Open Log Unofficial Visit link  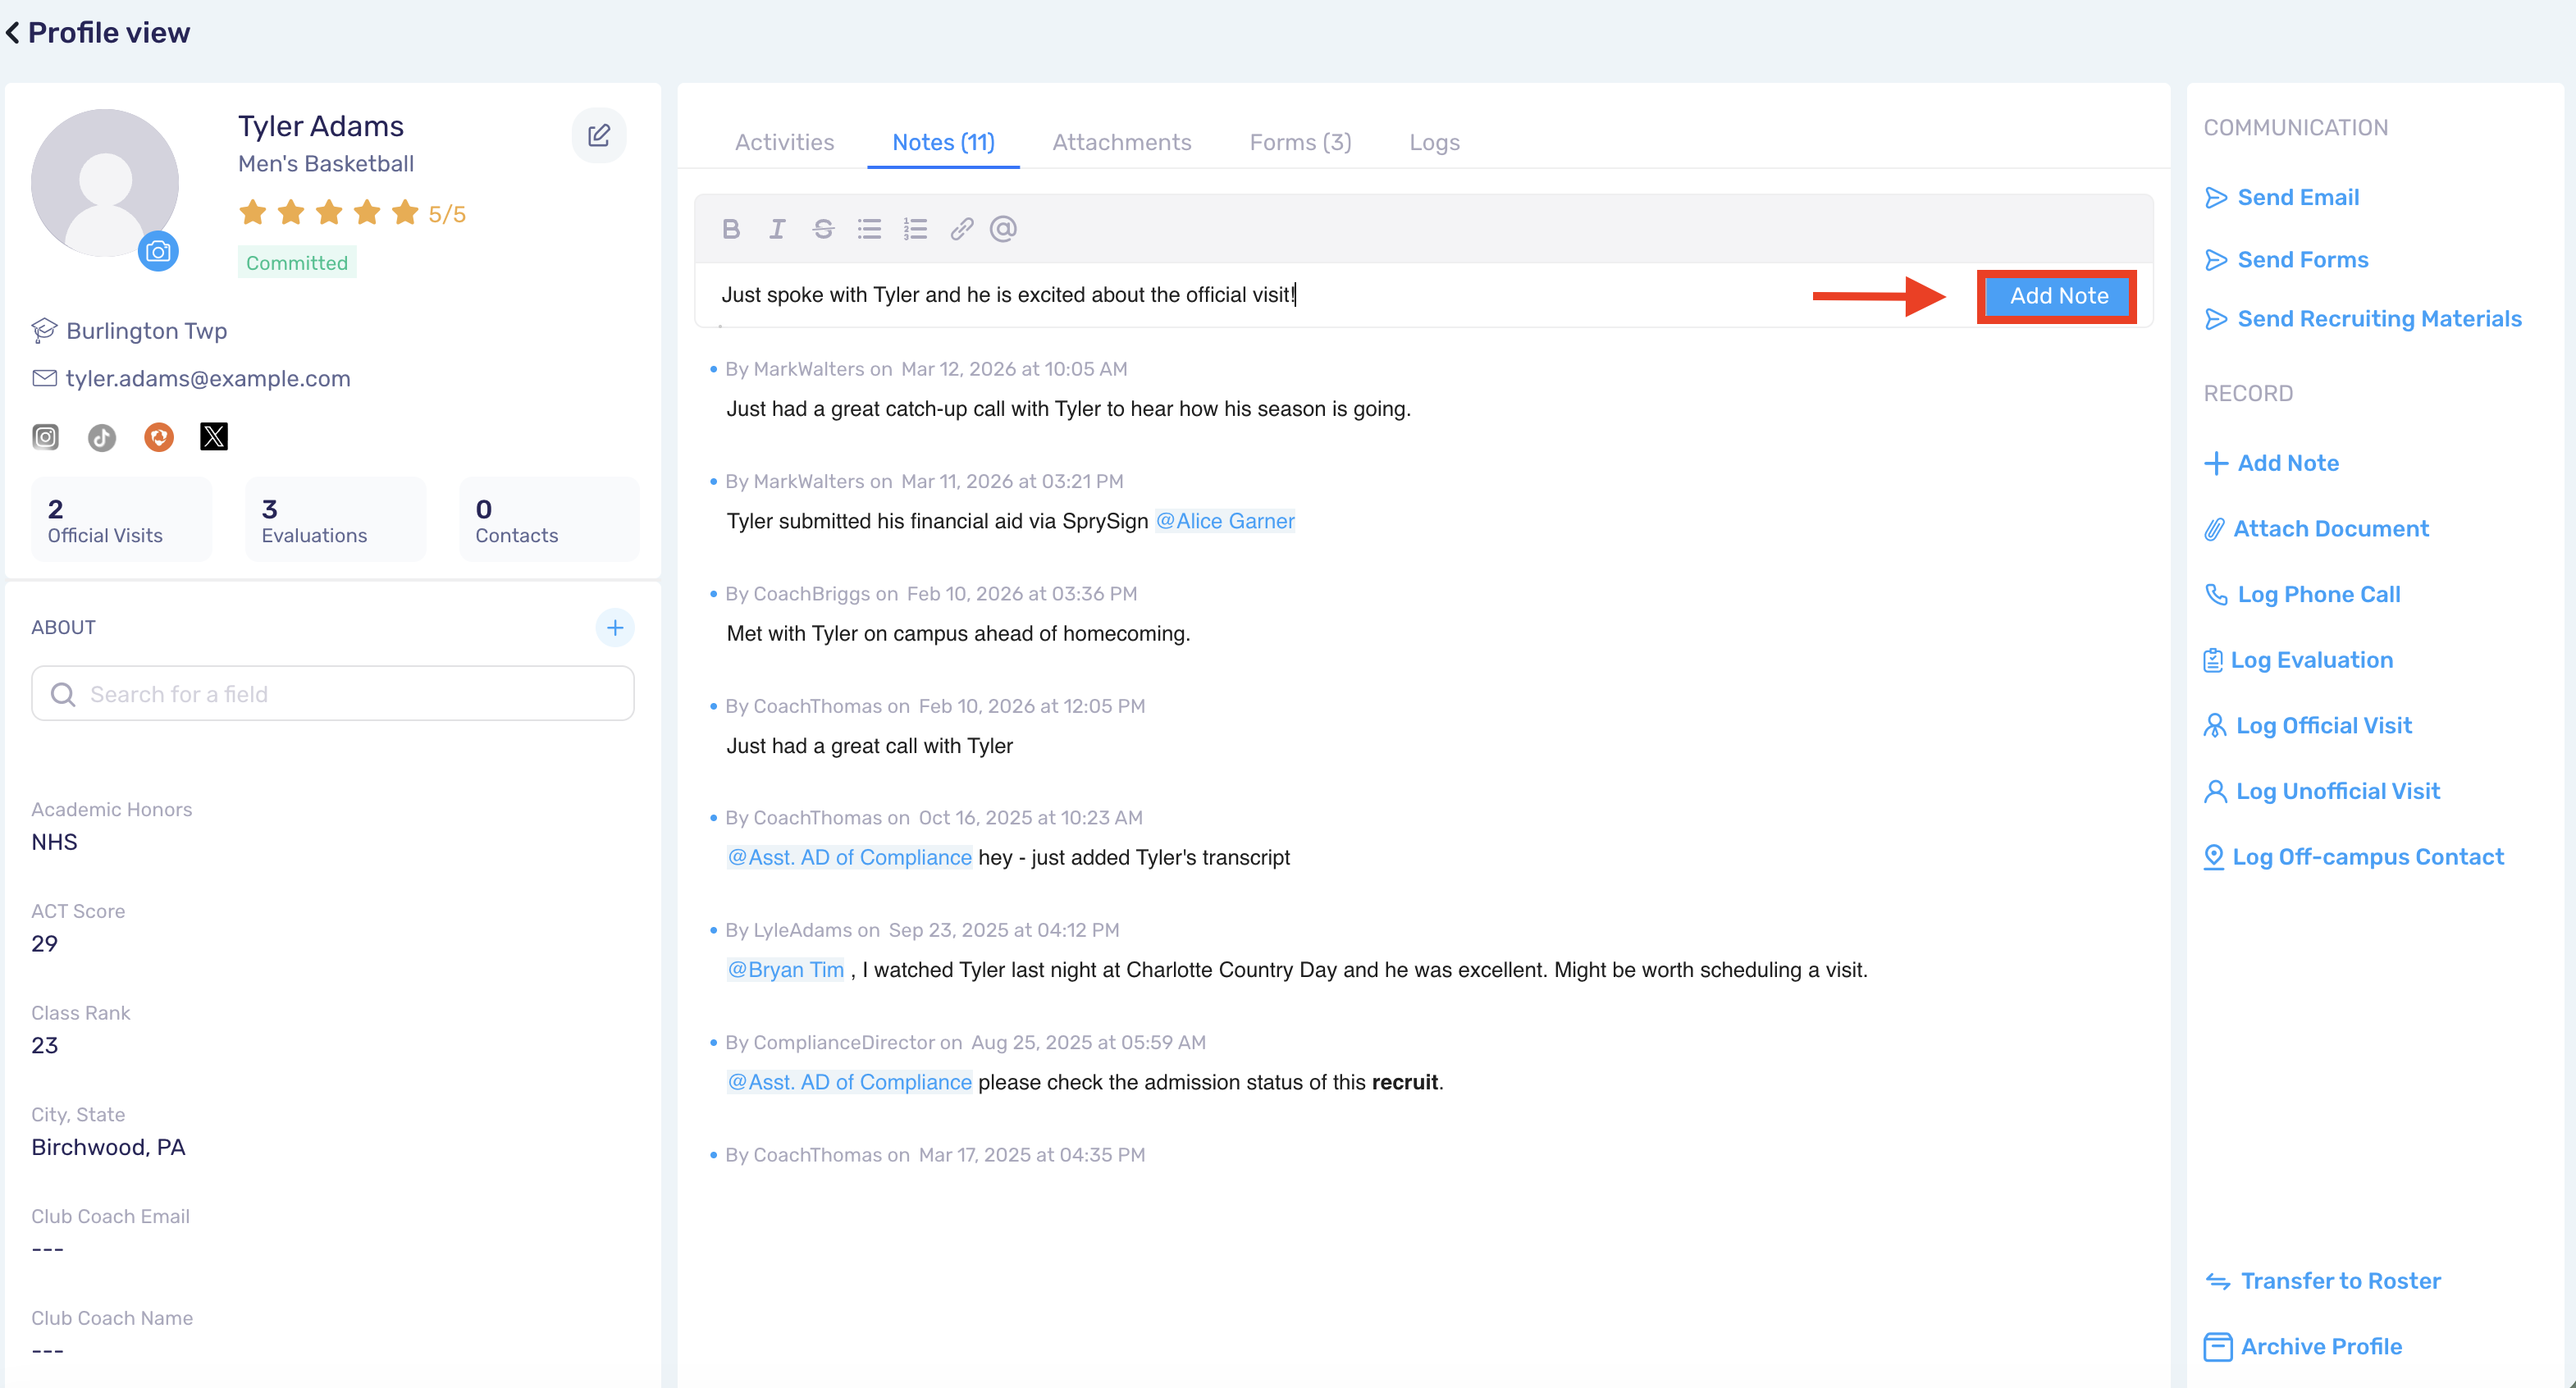click(x=2337, y=792)
